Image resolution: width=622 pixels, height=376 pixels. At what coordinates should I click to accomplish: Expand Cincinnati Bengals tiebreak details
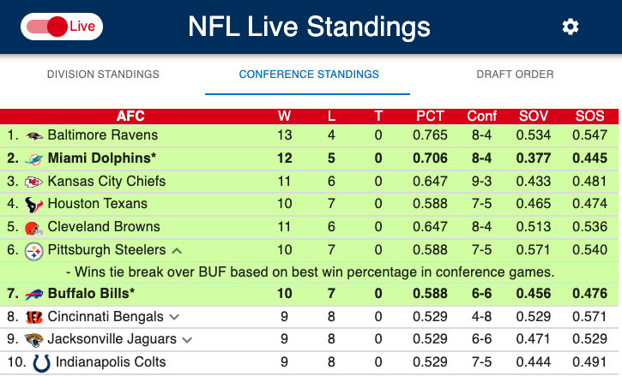point(173,318)
